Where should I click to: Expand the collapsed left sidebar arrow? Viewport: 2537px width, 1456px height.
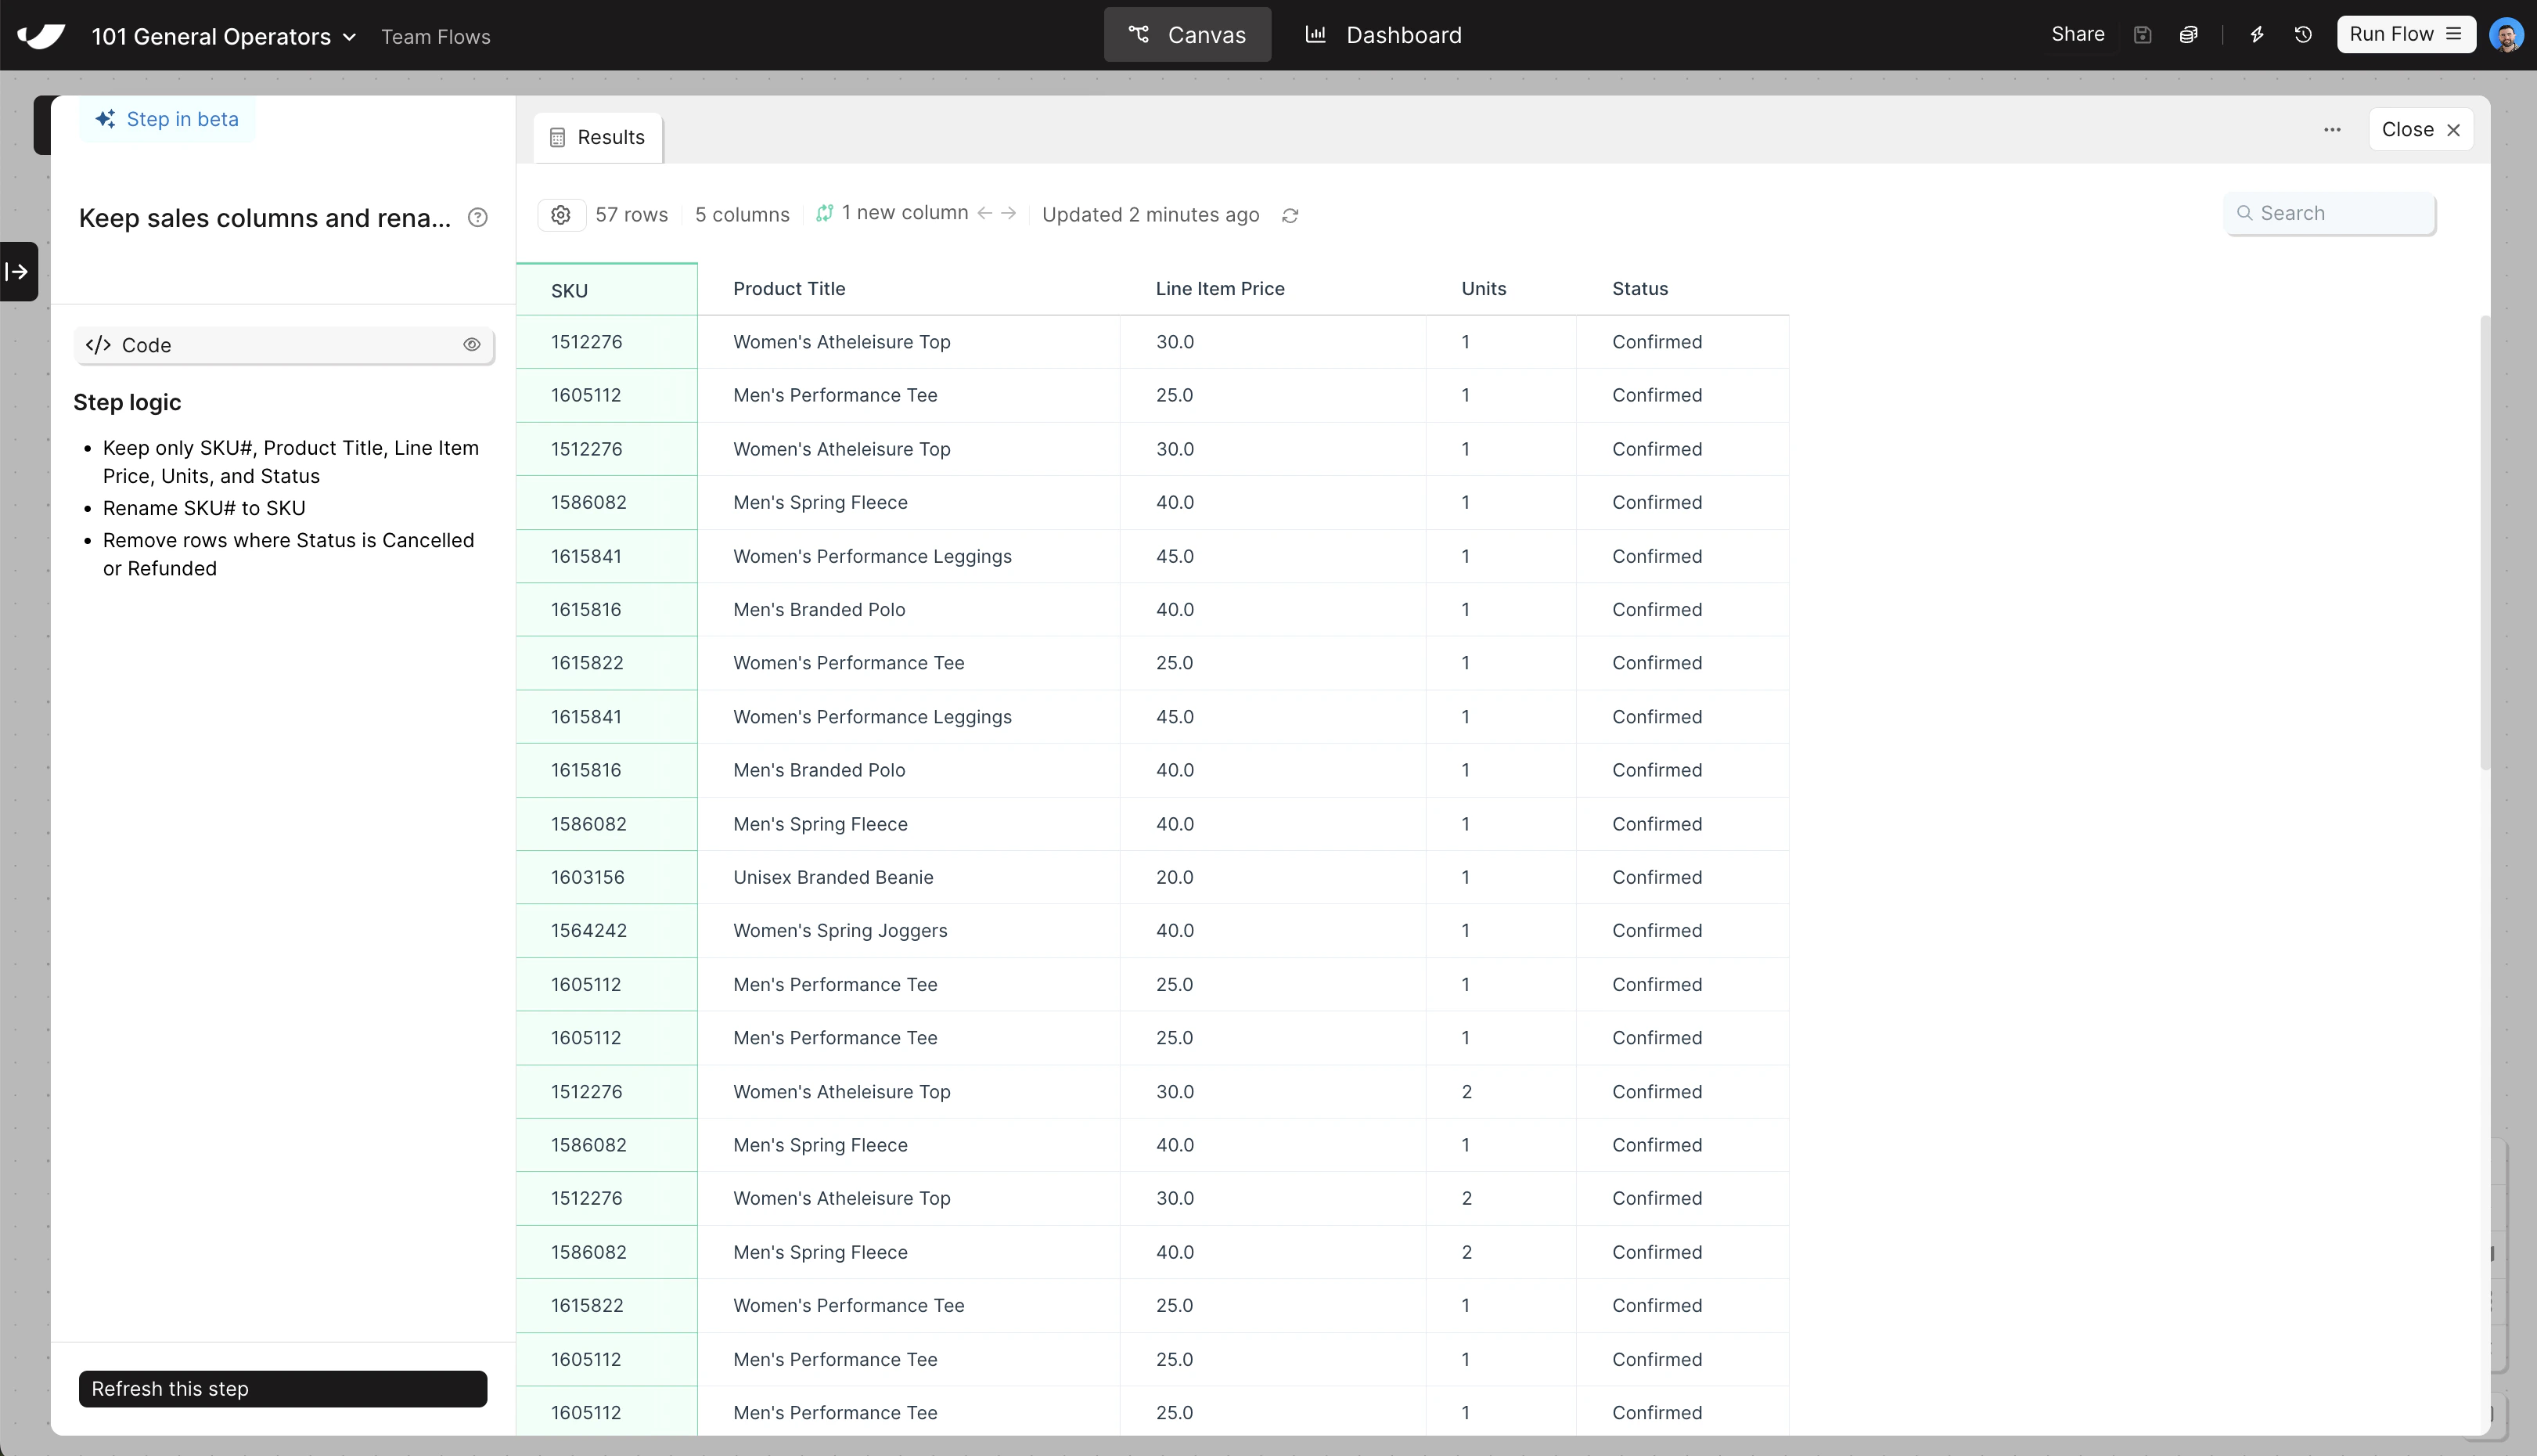point(18,271)
